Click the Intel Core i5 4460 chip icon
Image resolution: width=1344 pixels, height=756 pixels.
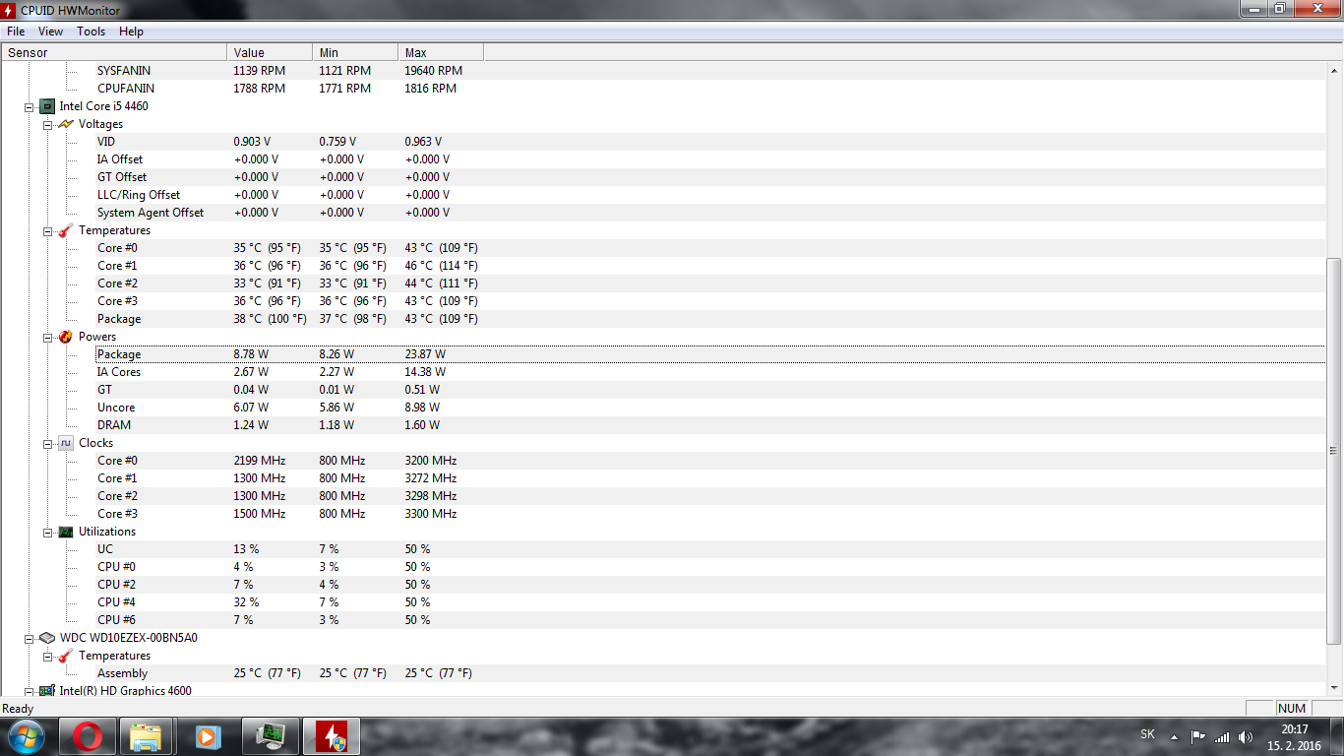pos(47,106)
